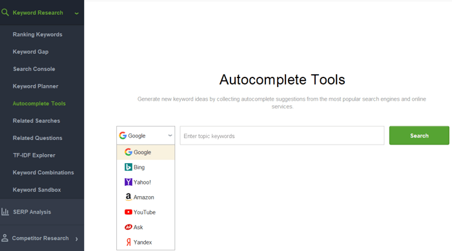
Task: Open the Competitor Research section label
Action: coord(40,238)
